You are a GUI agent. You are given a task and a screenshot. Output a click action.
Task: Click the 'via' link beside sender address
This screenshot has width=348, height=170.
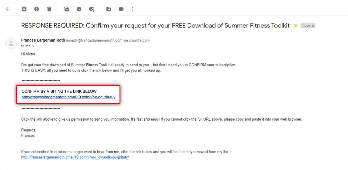coord(125,40)
